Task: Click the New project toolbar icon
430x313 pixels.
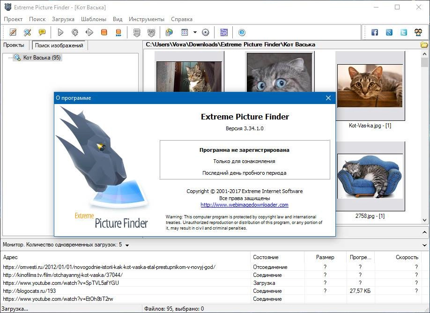Action: (x=13, y=32)
